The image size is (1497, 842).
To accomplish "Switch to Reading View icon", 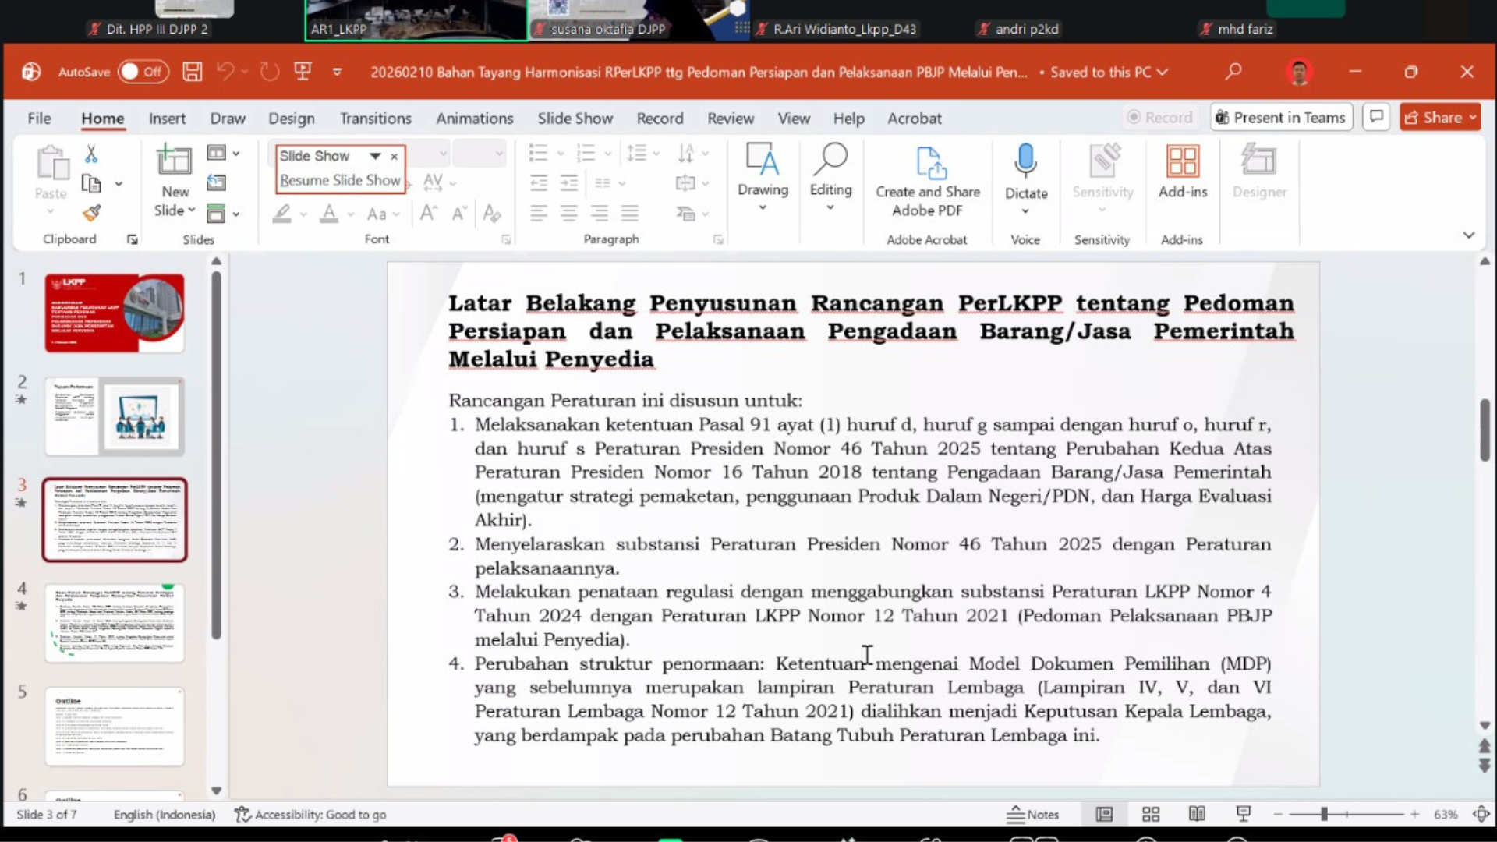I will pyautogui.click(x=1197, y=814).
